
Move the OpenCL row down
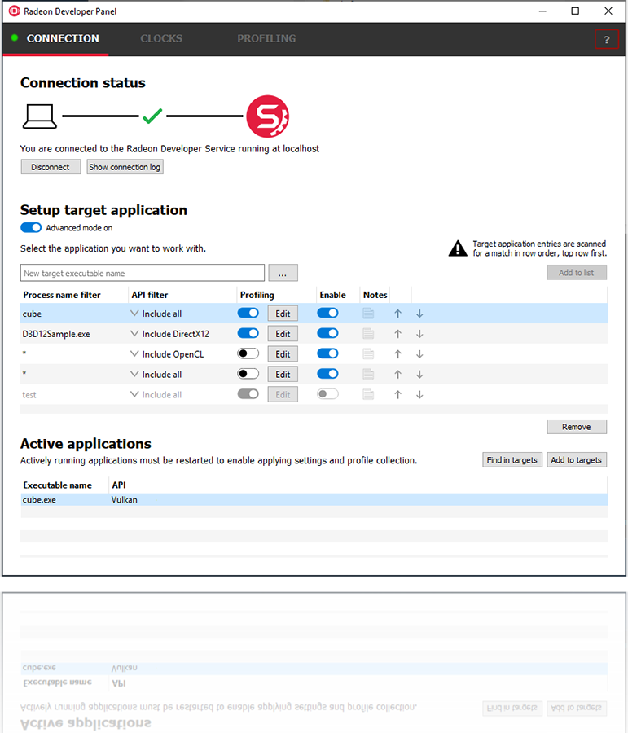[x=419, y=354]
